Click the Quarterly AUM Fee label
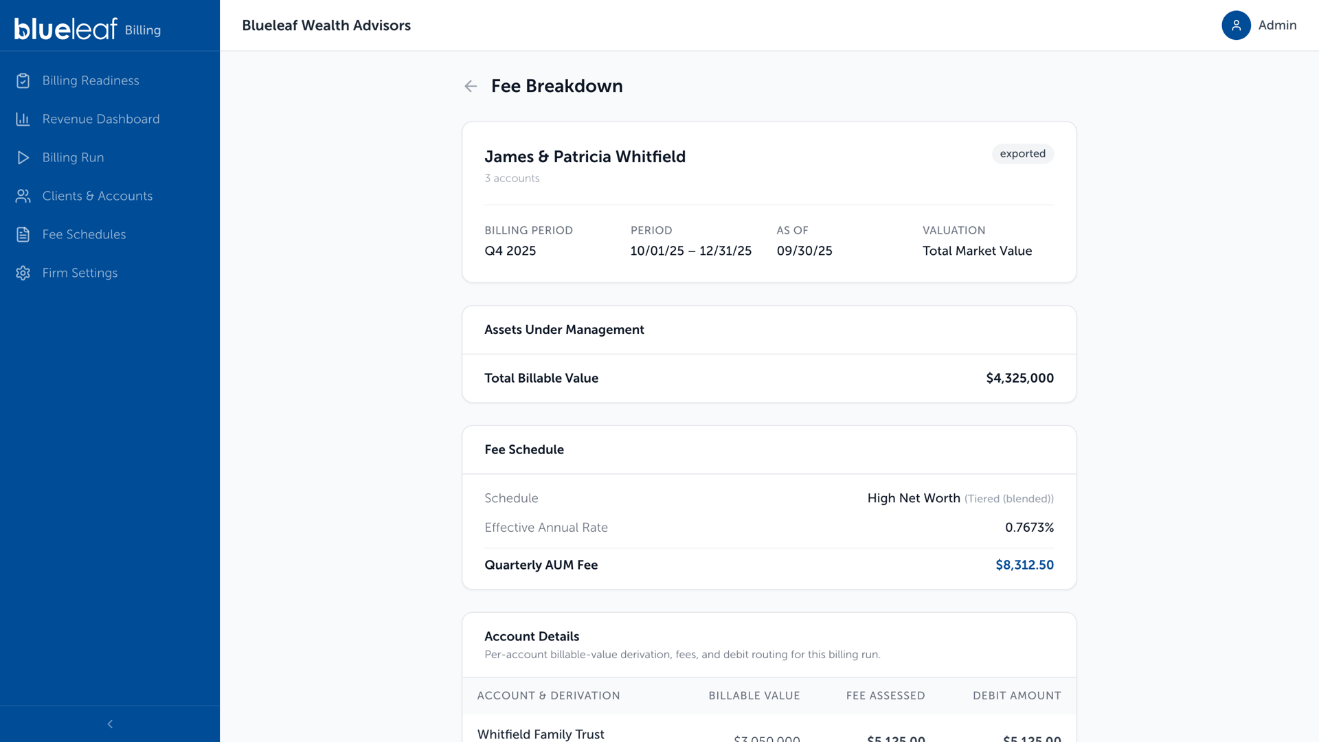Image resolution: width=1319 pixels, height=742 pixels. [541, 565]
